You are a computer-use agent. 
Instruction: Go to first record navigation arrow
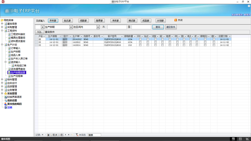pos(42,135)
